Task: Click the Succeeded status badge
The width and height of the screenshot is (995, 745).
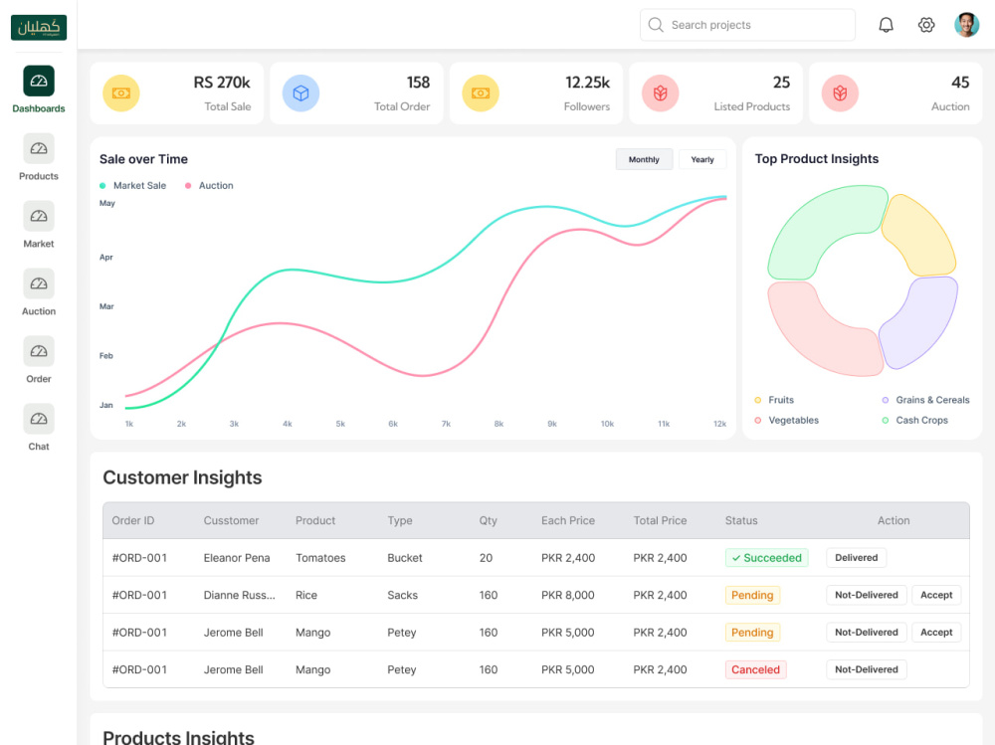Action: tap(766, 558)
